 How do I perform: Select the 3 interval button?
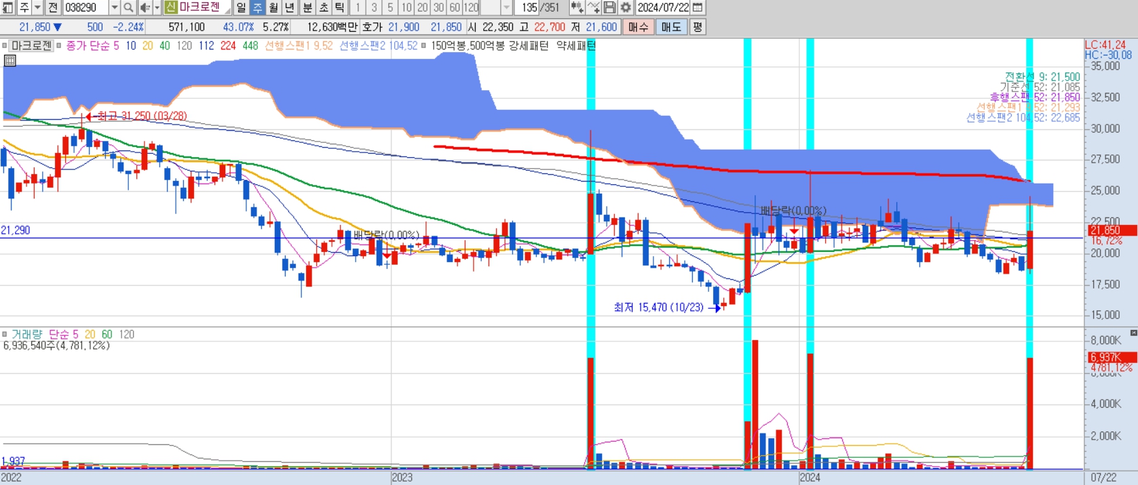point(374,7)
